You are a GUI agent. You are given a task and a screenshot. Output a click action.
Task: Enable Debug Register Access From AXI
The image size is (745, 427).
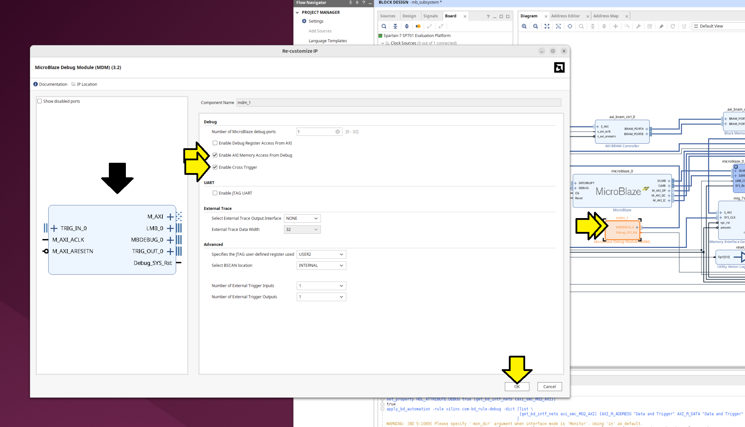click(215, 143)
